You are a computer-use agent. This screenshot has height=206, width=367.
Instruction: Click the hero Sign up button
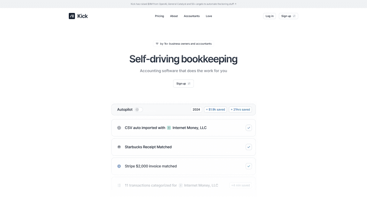coord(183,84)
